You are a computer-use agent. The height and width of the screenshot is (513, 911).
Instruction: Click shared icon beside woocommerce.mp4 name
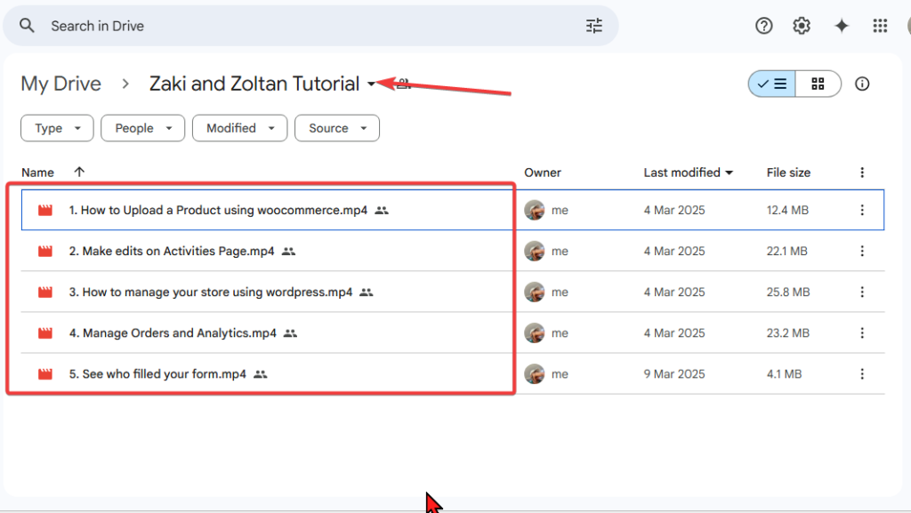tap(382, 211)
